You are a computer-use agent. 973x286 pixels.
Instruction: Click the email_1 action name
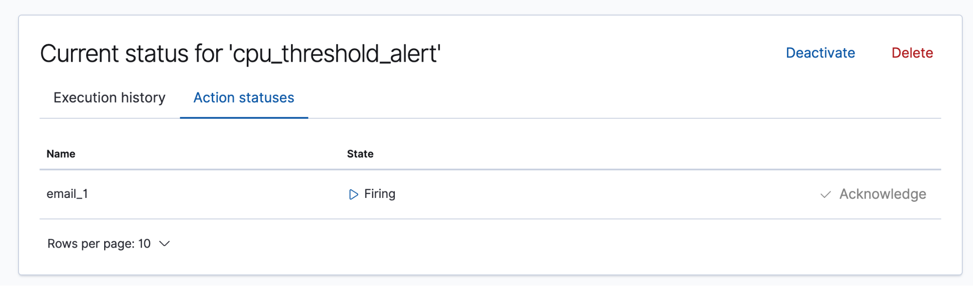pyautogui.click(x=67, y=194)
